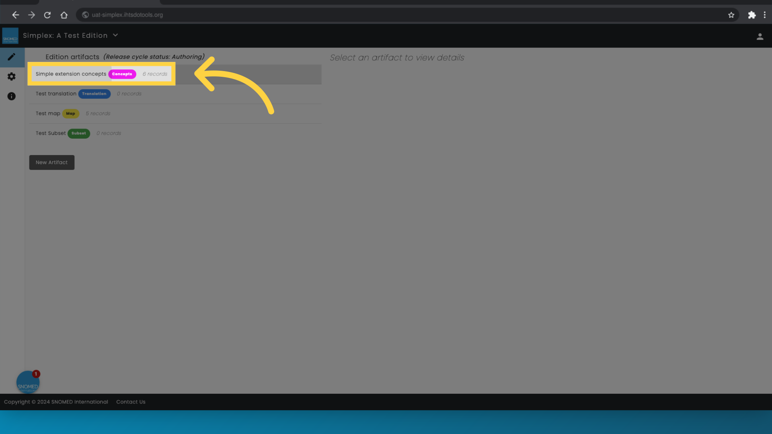
Task: Open the settings gear icon
Action: pos(12,76)
